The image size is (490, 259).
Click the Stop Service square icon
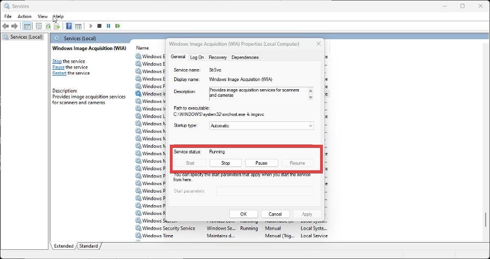[100, 26]
